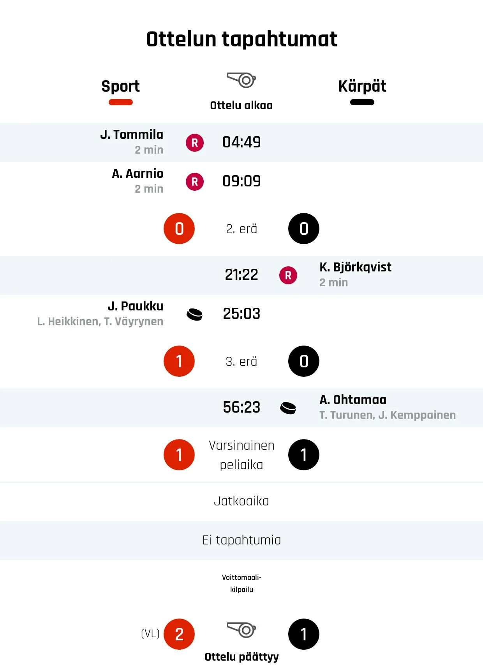Click the whistle icon above Ottelu alkaa
Viewport: 483px width, 670px height.
[x=241, y=80]
